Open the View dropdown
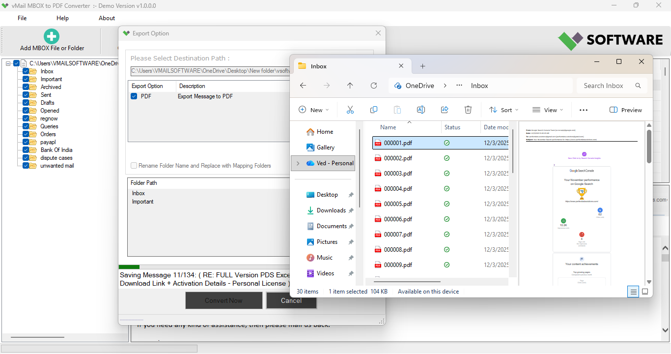 (547, 109)
